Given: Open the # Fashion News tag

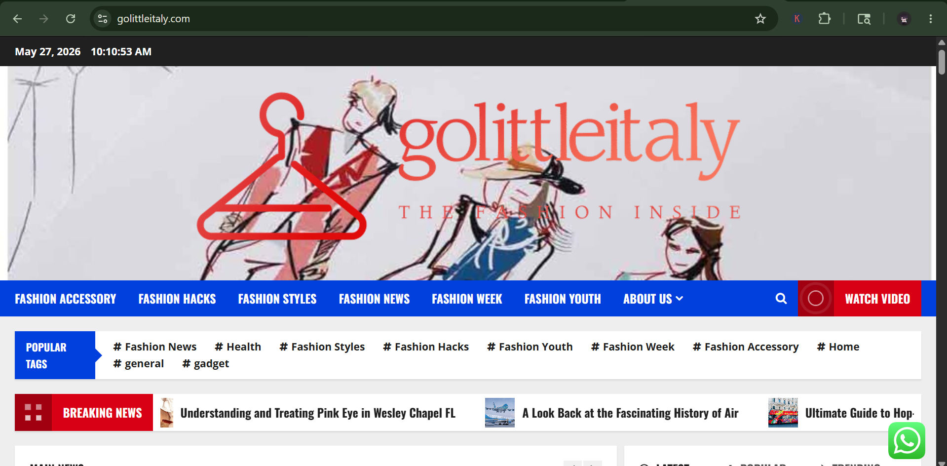Looking at the screenshot, I should coord(155,347).
